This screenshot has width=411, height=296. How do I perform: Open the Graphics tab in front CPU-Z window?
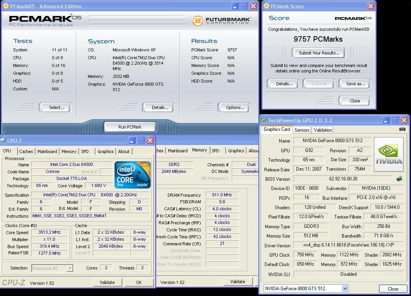pyautogui.click(x=105, y=152)
